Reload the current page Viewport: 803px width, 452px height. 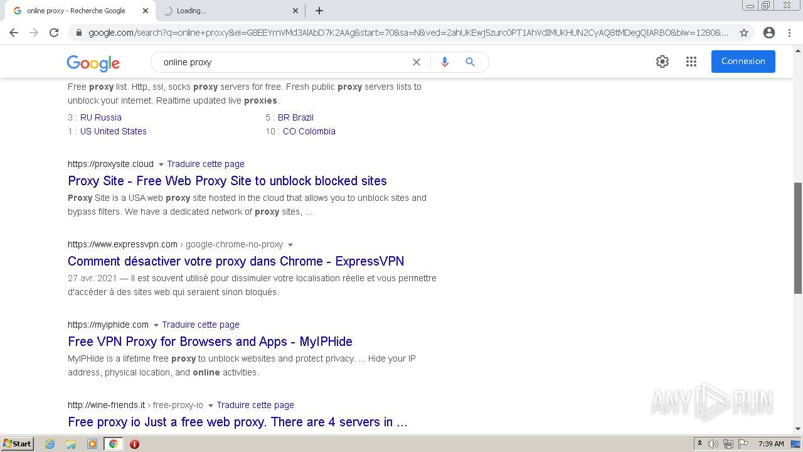pos(54,33)
